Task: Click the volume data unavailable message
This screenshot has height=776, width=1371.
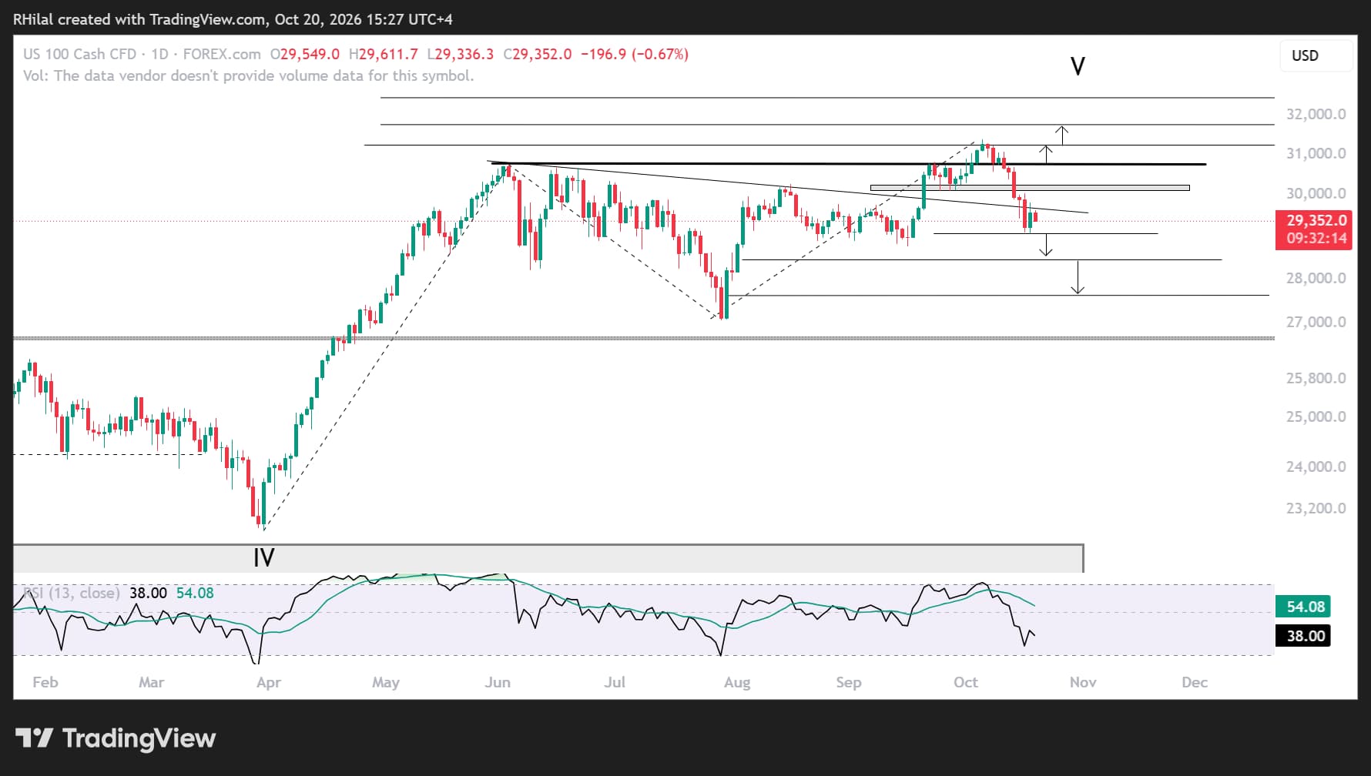Action: [x=248, y=75]
